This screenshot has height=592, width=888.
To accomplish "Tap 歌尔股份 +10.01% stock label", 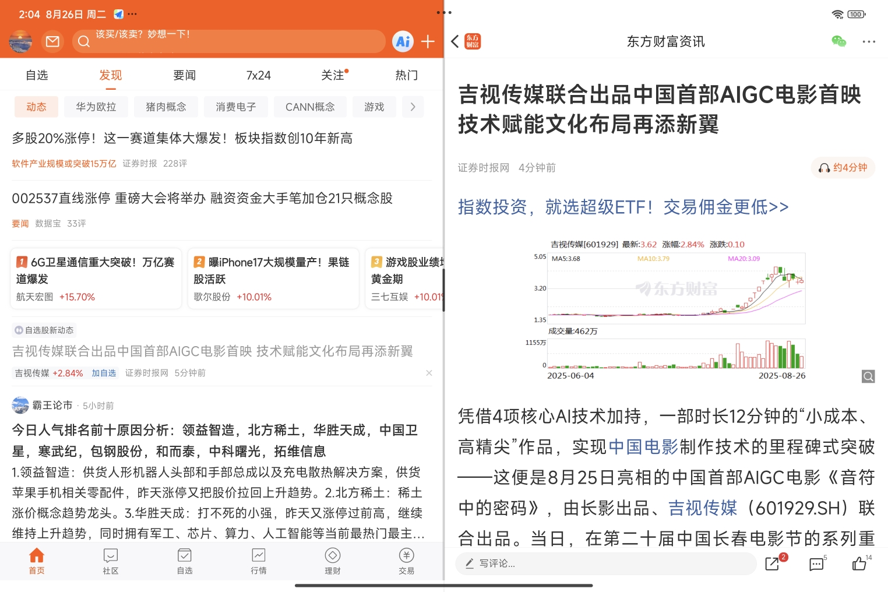I will pos(232,297).
